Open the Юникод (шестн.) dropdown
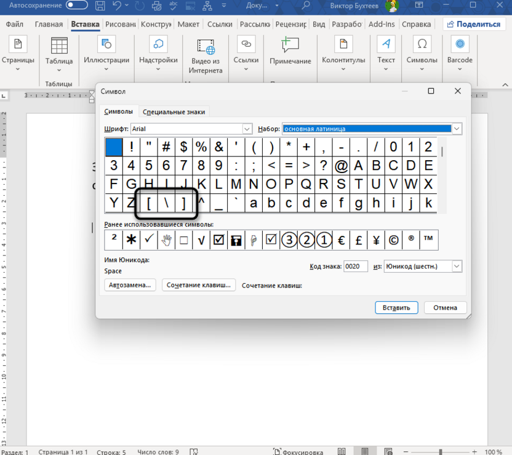 point(457,267)
